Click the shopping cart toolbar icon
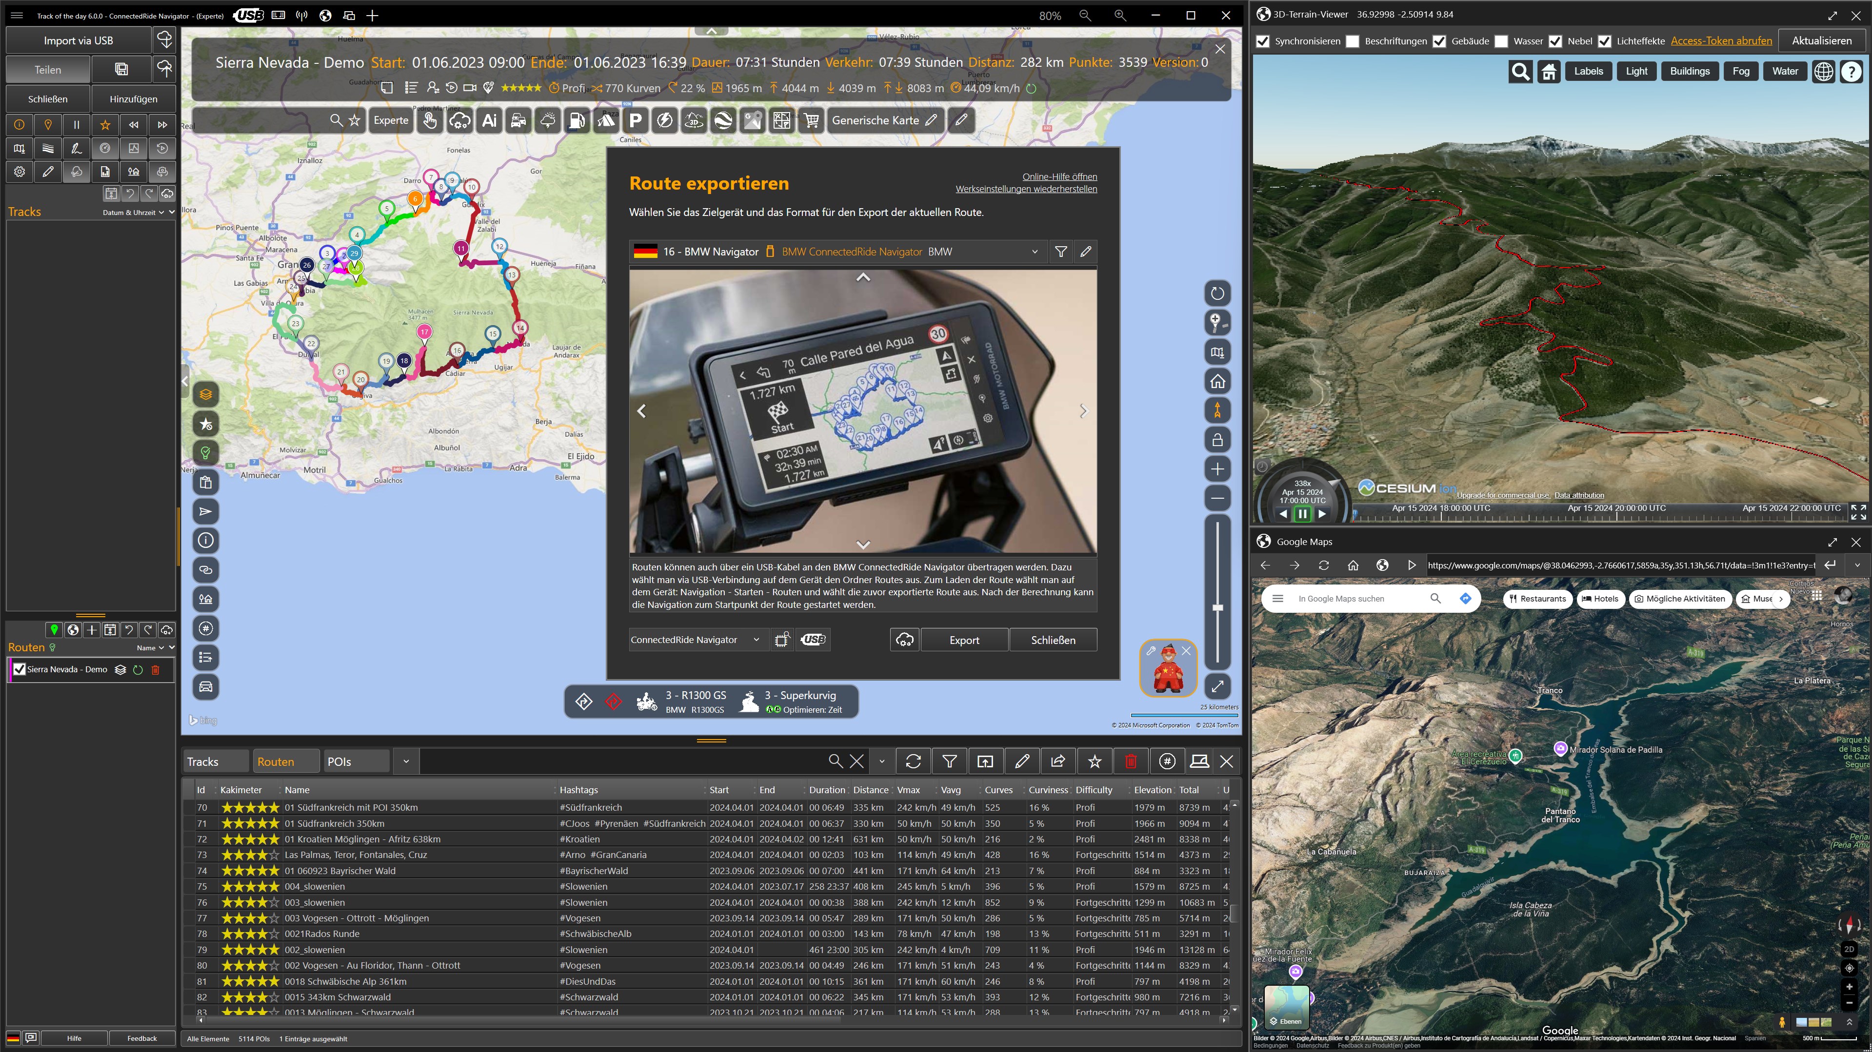Screen dimensions: 1872x1052 pyautogui.click(x=811, y=120)
